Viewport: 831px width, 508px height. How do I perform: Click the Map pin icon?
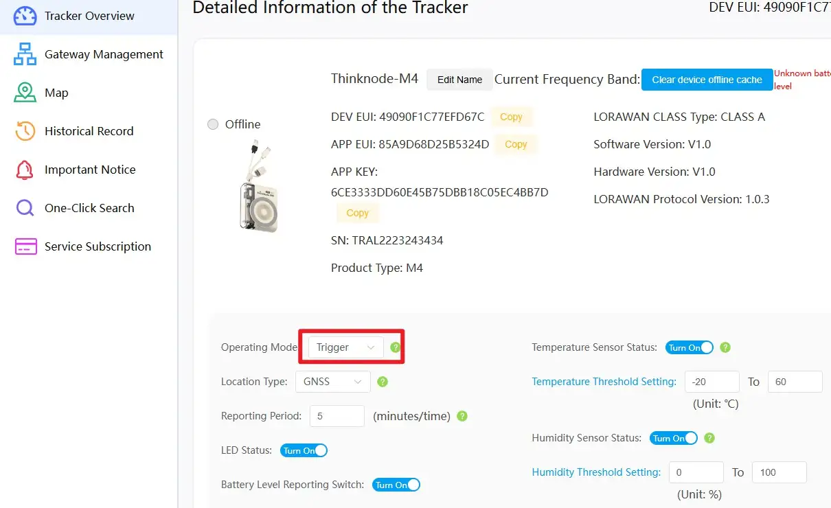(x=25, y=93)
